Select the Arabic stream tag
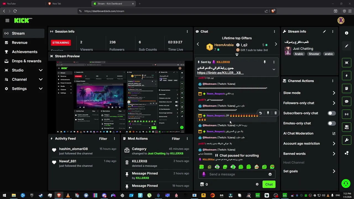 [299, 54]
